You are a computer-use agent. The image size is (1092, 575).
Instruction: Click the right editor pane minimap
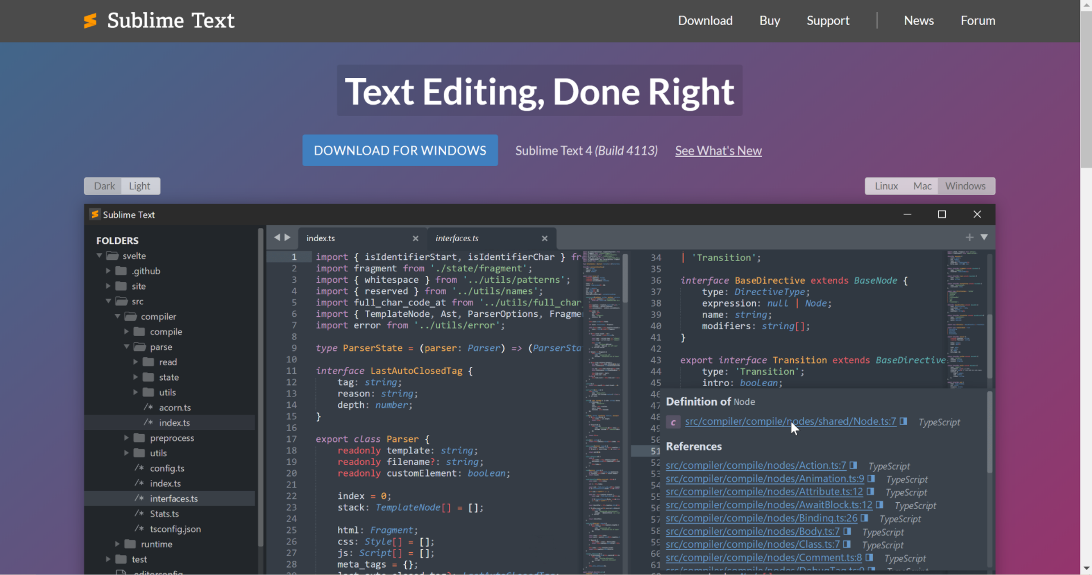pos(966,318)
